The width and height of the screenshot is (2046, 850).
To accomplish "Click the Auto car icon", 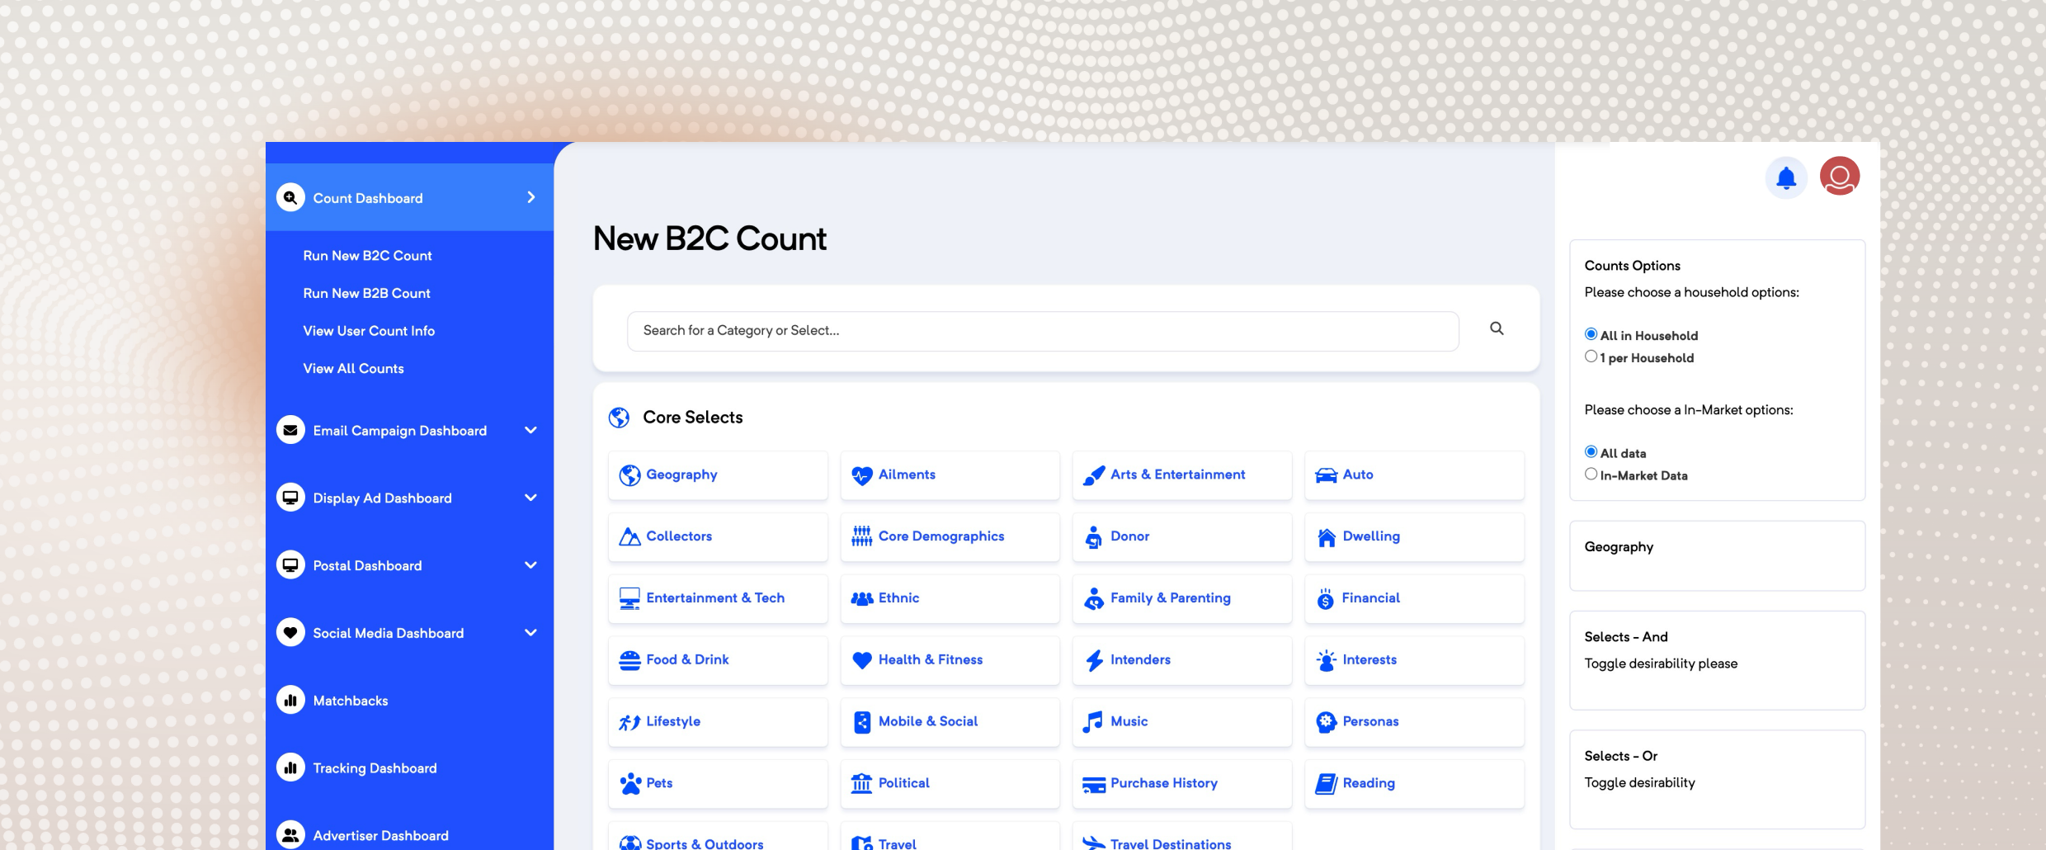I will (x=1326, y=475).
